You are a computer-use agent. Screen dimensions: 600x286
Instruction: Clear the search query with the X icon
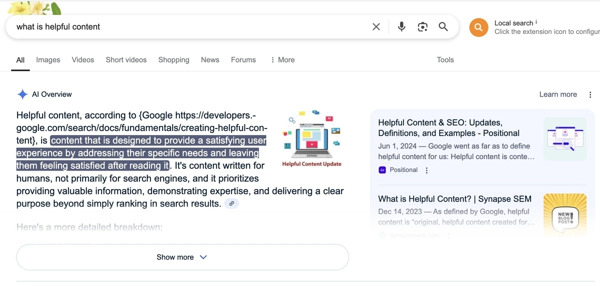376,27
